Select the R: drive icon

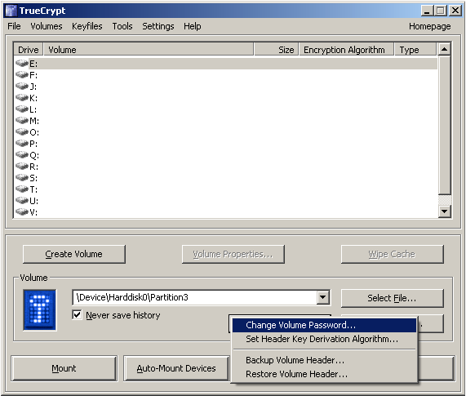click(x=22, y=167)
